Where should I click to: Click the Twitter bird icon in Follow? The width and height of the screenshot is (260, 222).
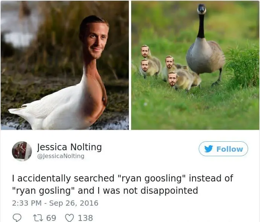[x=209, y=149]
